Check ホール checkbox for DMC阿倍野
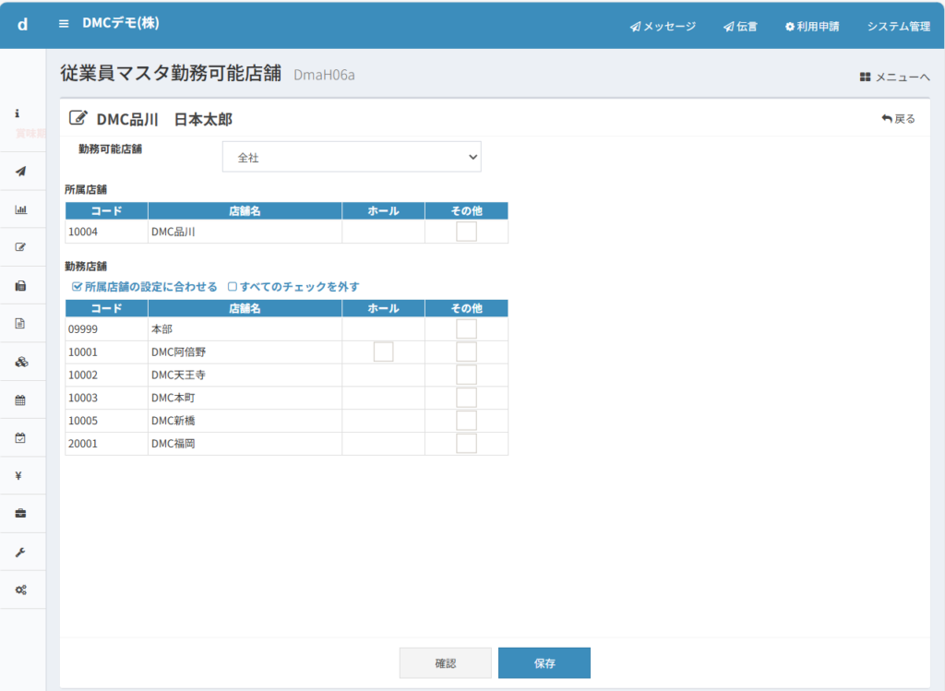 [x=383, y=351]
